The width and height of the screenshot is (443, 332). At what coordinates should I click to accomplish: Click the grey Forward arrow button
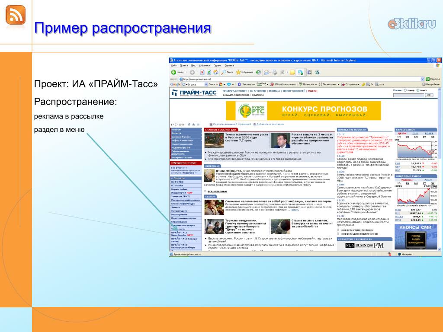[x=192, y=72]
